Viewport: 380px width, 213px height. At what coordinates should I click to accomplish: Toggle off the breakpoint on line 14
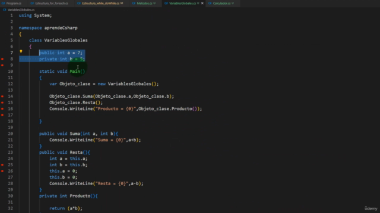click(x=2, y=96)
